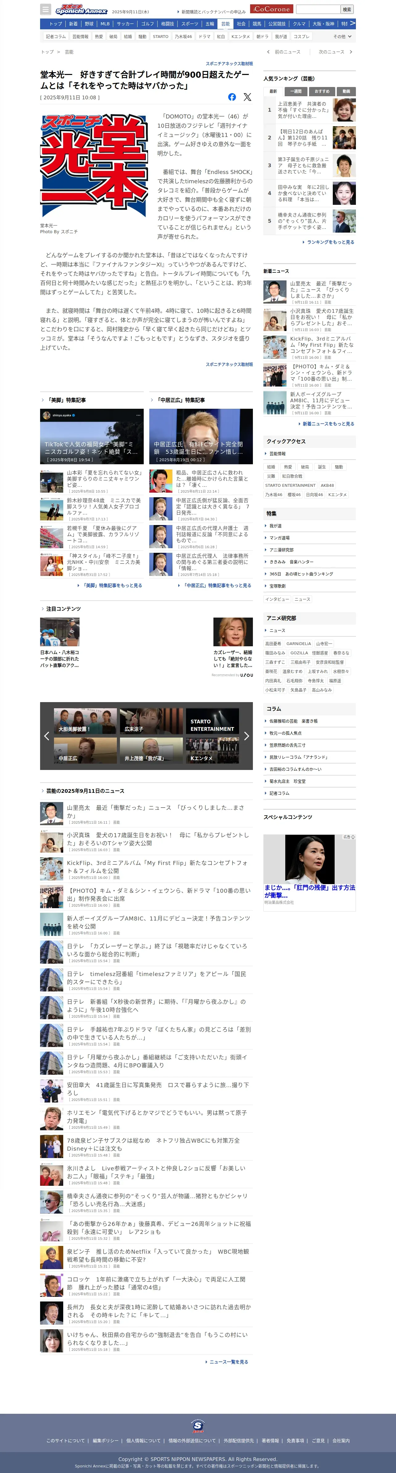Click 編集ポリシー in footer
Image resolution: width=396 pixels, height=1473 pixels.
tap(106, 1440)
